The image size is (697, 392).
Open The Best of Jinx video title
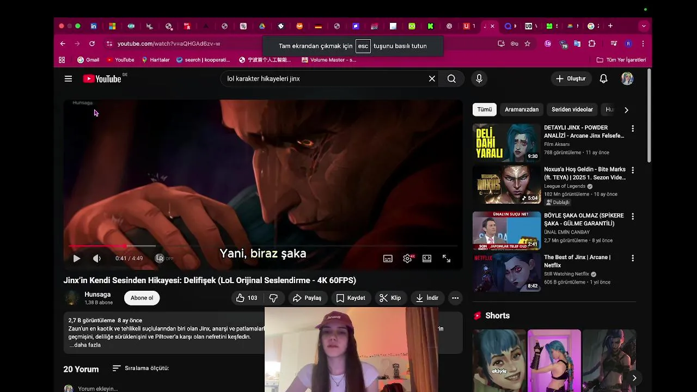[x=577, y=261]
